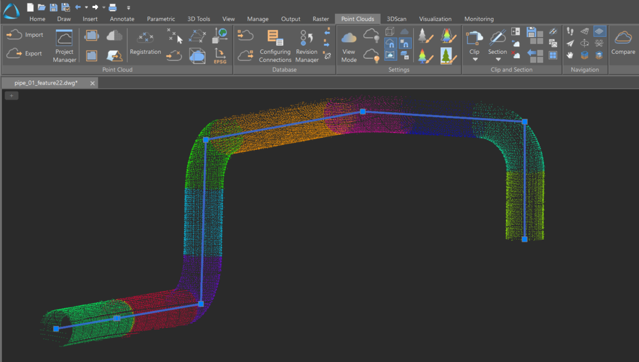Select the walk footsteps navigation mode
The height and width of the screenshot is (362, 639).
pos(570,32)
